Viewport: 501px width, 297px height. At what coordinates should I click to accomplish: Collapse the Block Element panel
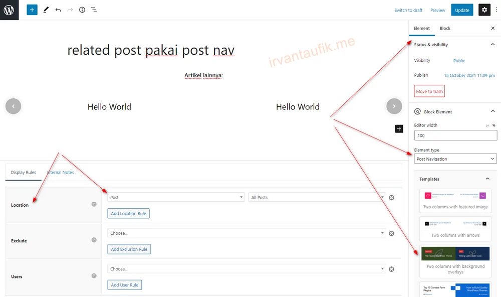coord(492,111)
